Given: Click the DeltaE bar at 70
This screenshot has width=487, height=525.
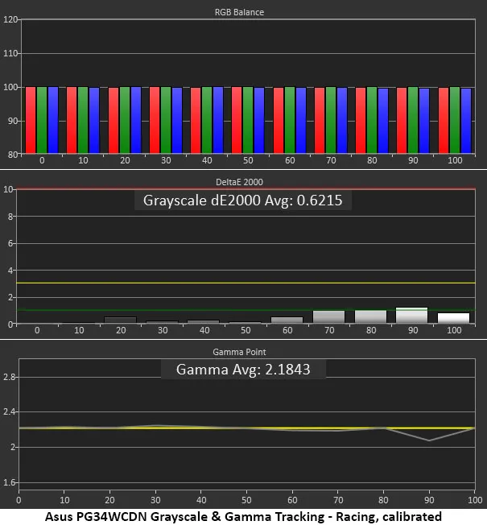Looking at the screenshot, I should [x=328, y=316].
